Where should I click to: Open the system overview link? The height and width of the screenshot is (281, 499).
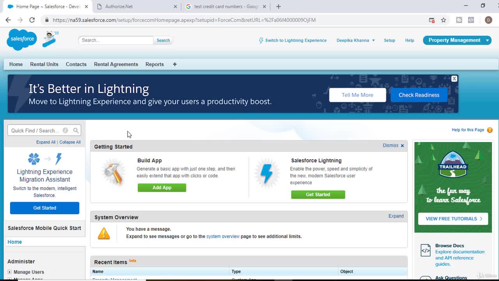(x=223, y=236)
